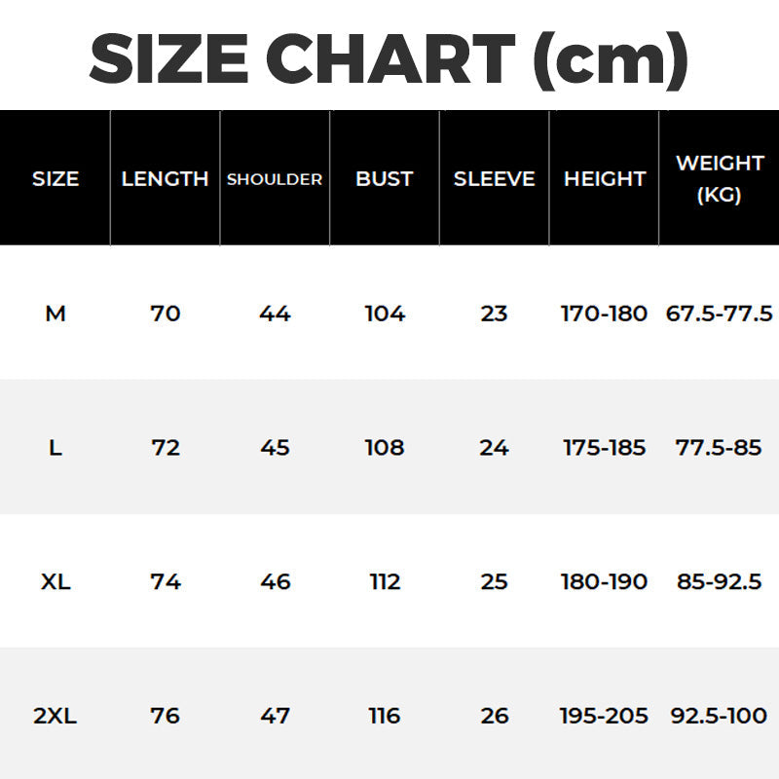
Task: Click the 175-185 height range cell
Action: point(605,448)
